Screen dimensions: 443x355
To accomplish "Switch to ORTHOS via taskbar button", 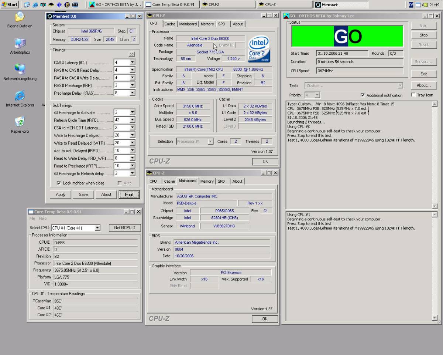I will click(x=115, y=4).
